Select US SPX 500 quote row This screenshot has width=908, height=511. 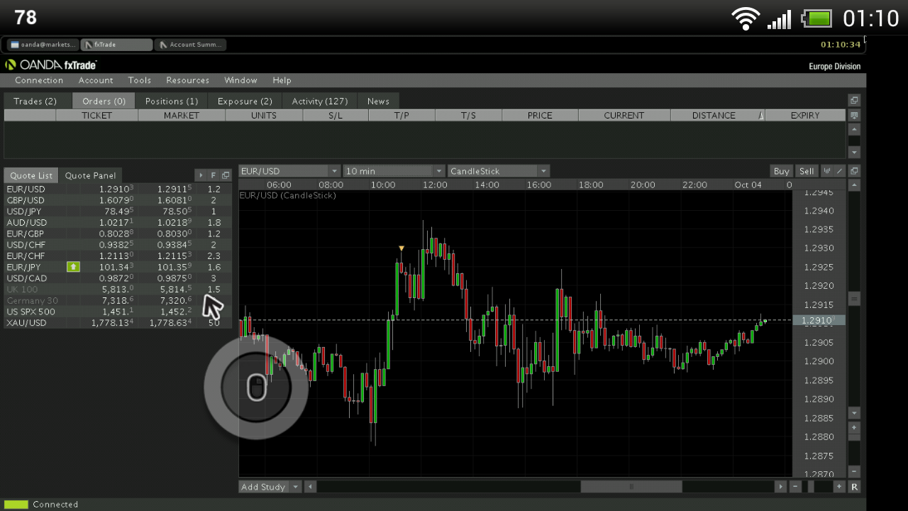coord(117,312)
